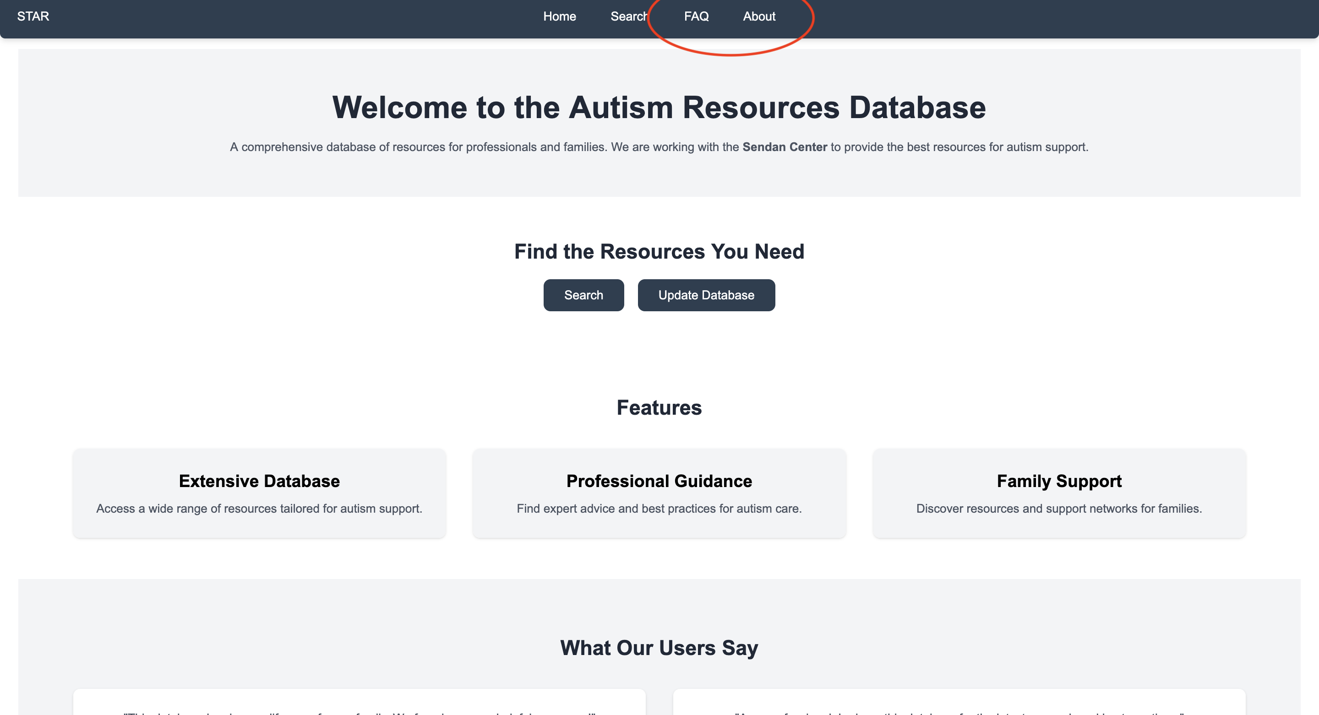
Task: Select the Family Support feature card
Action: click(x=1059, y=493)
